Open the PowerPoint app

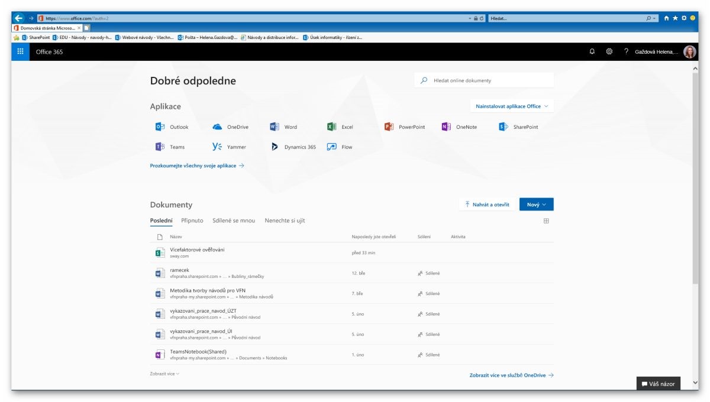pyautogui.click(x=405, y=127)
